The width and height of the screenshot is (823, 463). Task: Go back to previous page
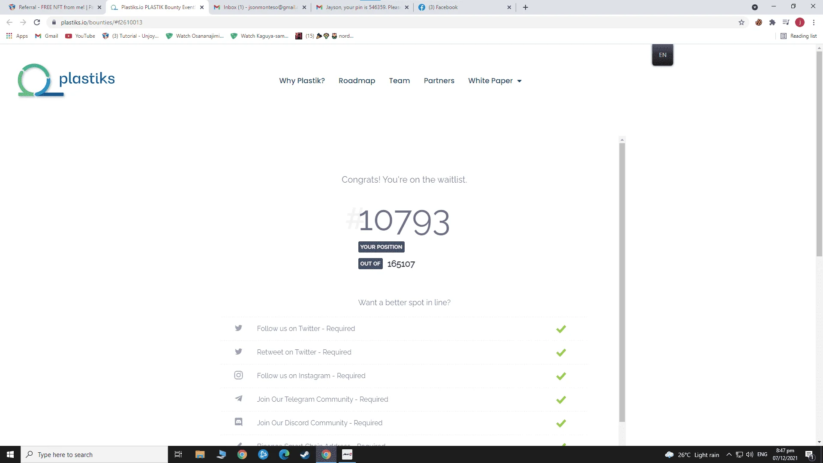click(9, 22)
